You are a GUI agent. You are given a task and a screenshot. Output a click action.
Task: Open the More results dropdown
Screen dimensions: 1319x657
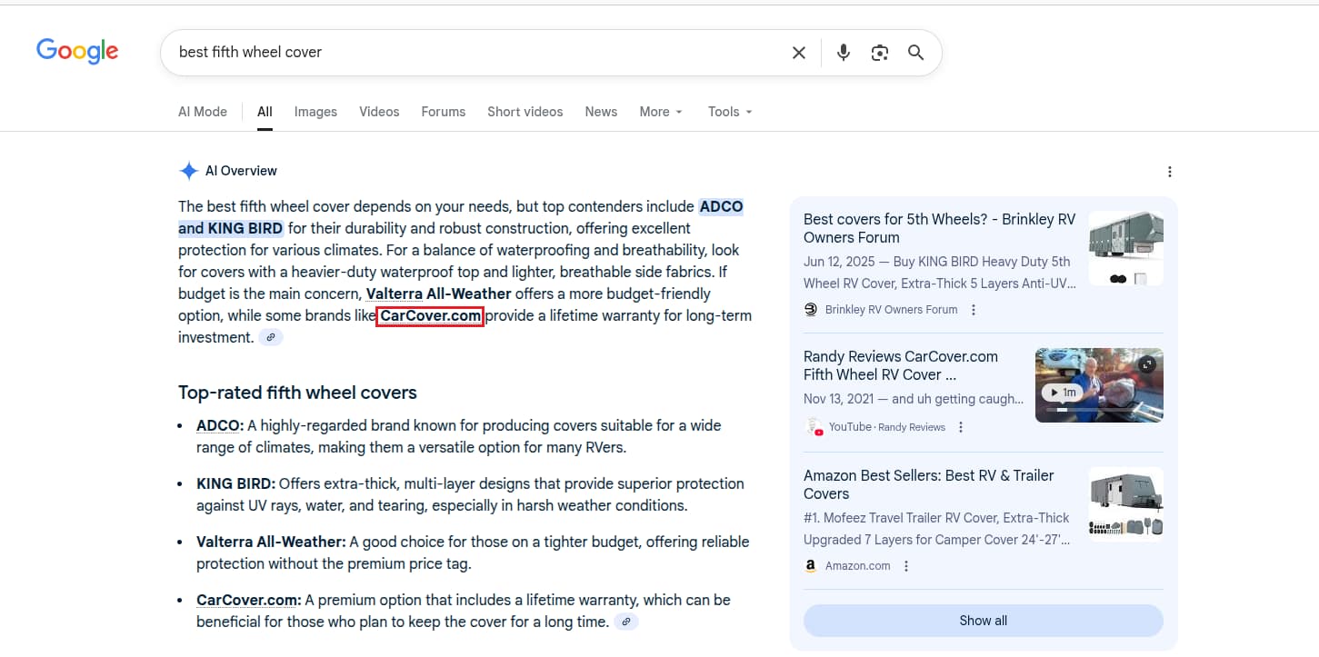pyautogui.click(x=660, y=111)
